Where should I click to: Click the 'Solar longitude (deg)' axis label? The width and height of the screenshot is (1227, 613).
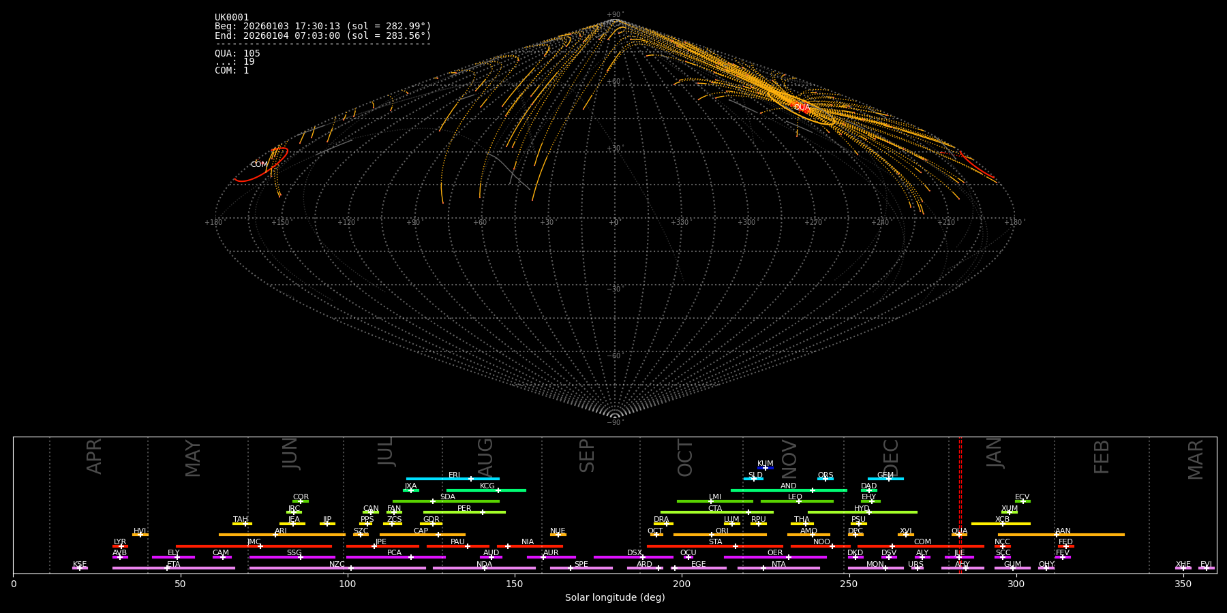pos(615,597)
